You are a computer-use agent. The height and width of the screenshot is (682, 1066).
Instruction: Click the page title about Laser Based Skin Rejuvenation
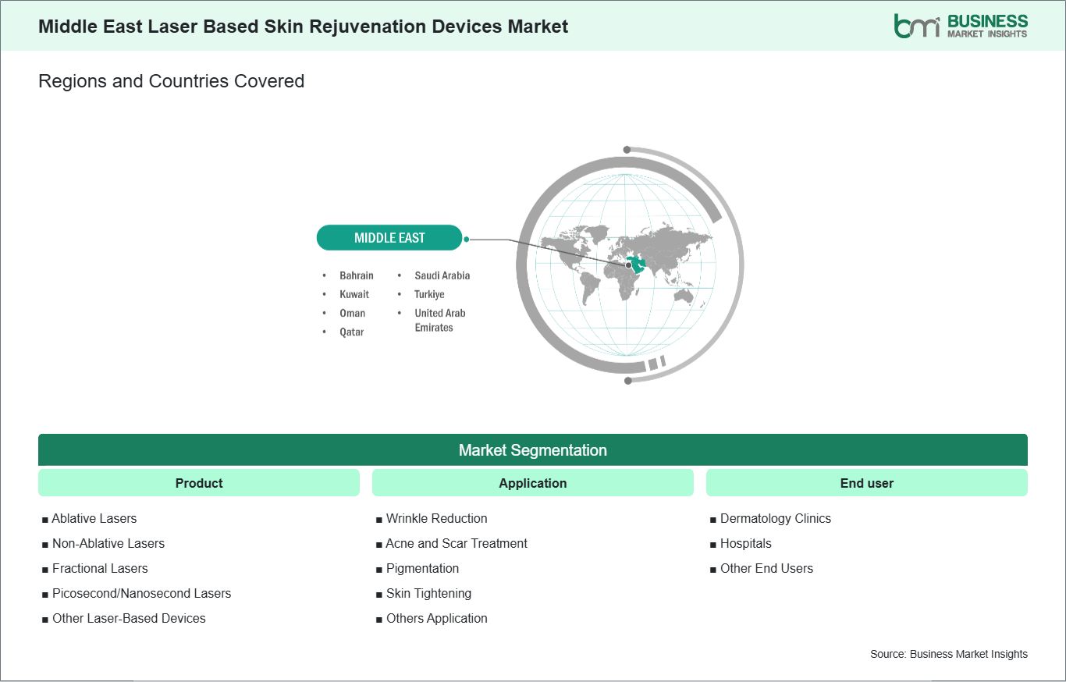coord(304,27)
